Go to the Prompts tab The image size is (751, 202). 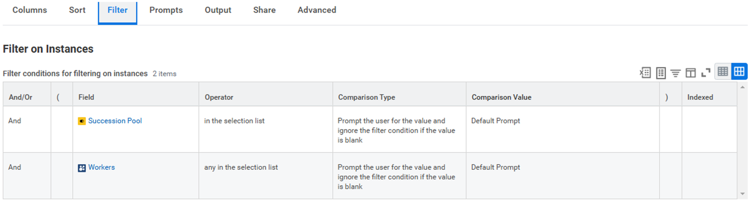[166, 10]
